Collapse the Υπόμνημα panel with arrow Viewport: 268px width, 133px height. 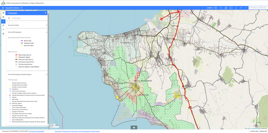tap(45, 13)
